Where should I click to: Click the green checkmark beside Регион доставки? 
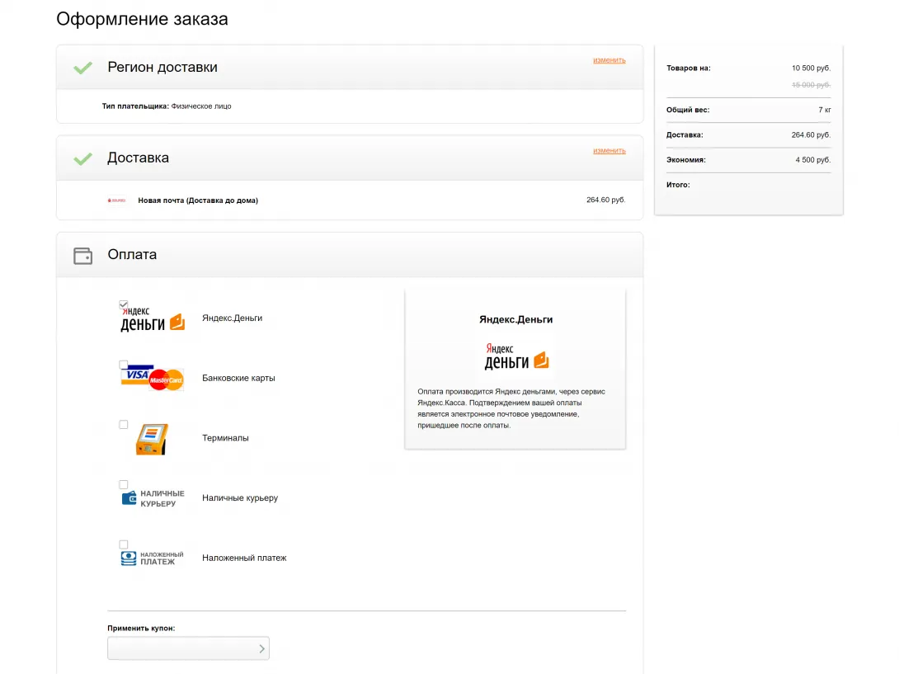click(82, 68)
